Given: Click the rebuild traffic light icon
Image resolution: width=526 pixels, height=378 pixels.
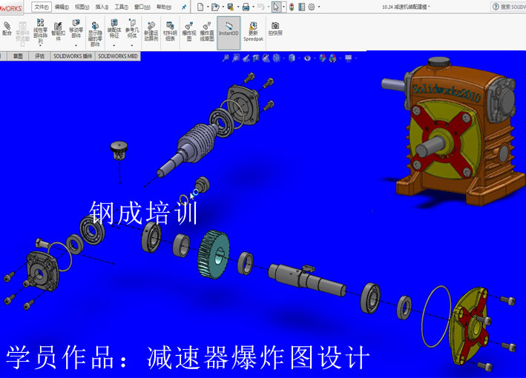Looking at the screenshot, I should click(291, 7).
